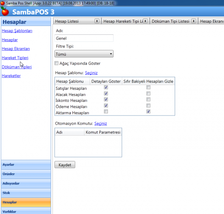Image resolution: width=224 pixels, height=214 pixels.
Task: Open Hesap Şablonları in the sidebar
Action: 17,31
